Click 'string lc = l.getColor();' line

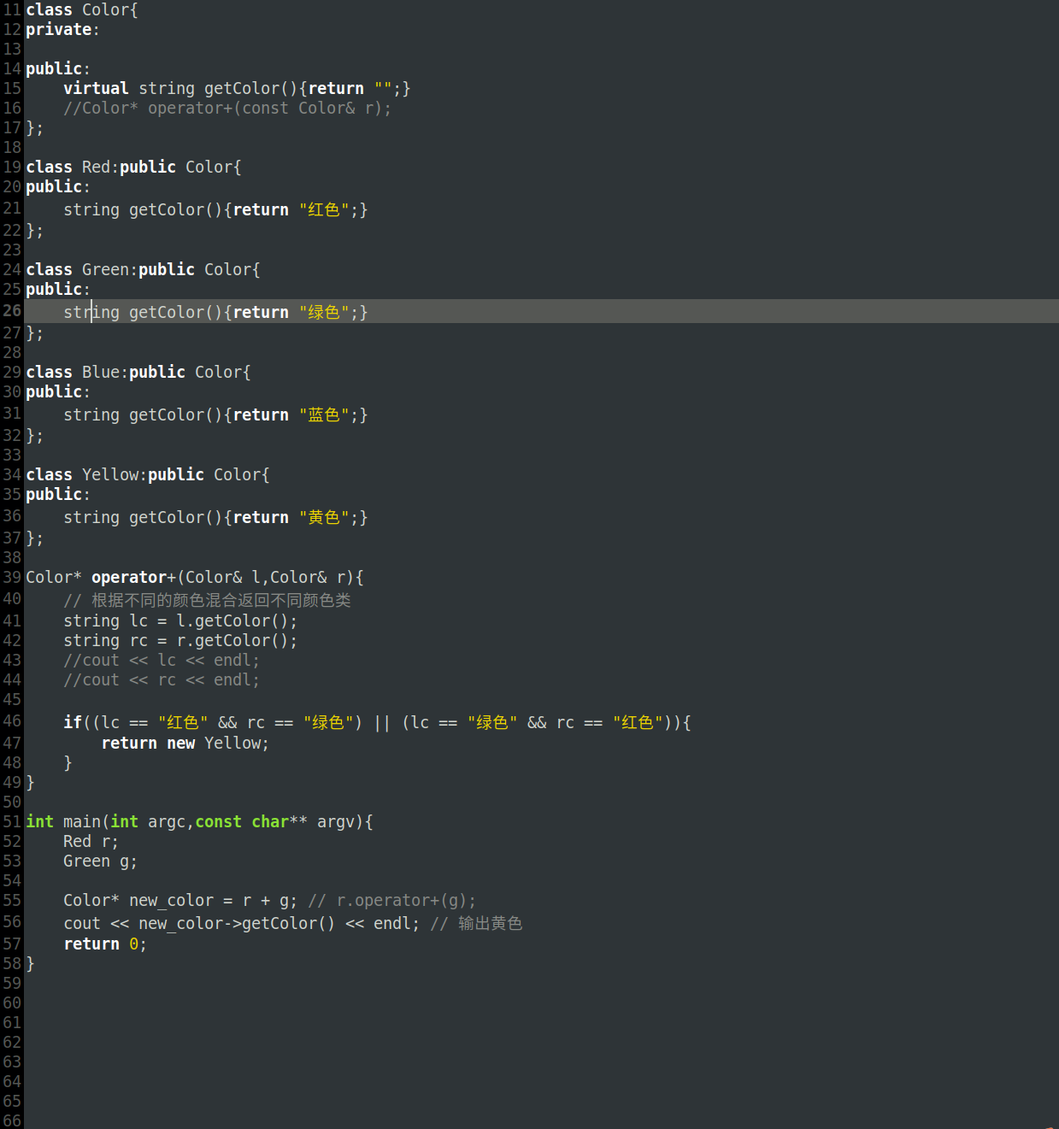(180, 621)
